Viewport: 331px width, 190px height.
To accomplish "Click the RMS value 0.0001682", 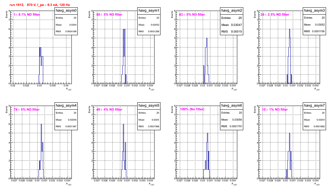I will [319, 127].
